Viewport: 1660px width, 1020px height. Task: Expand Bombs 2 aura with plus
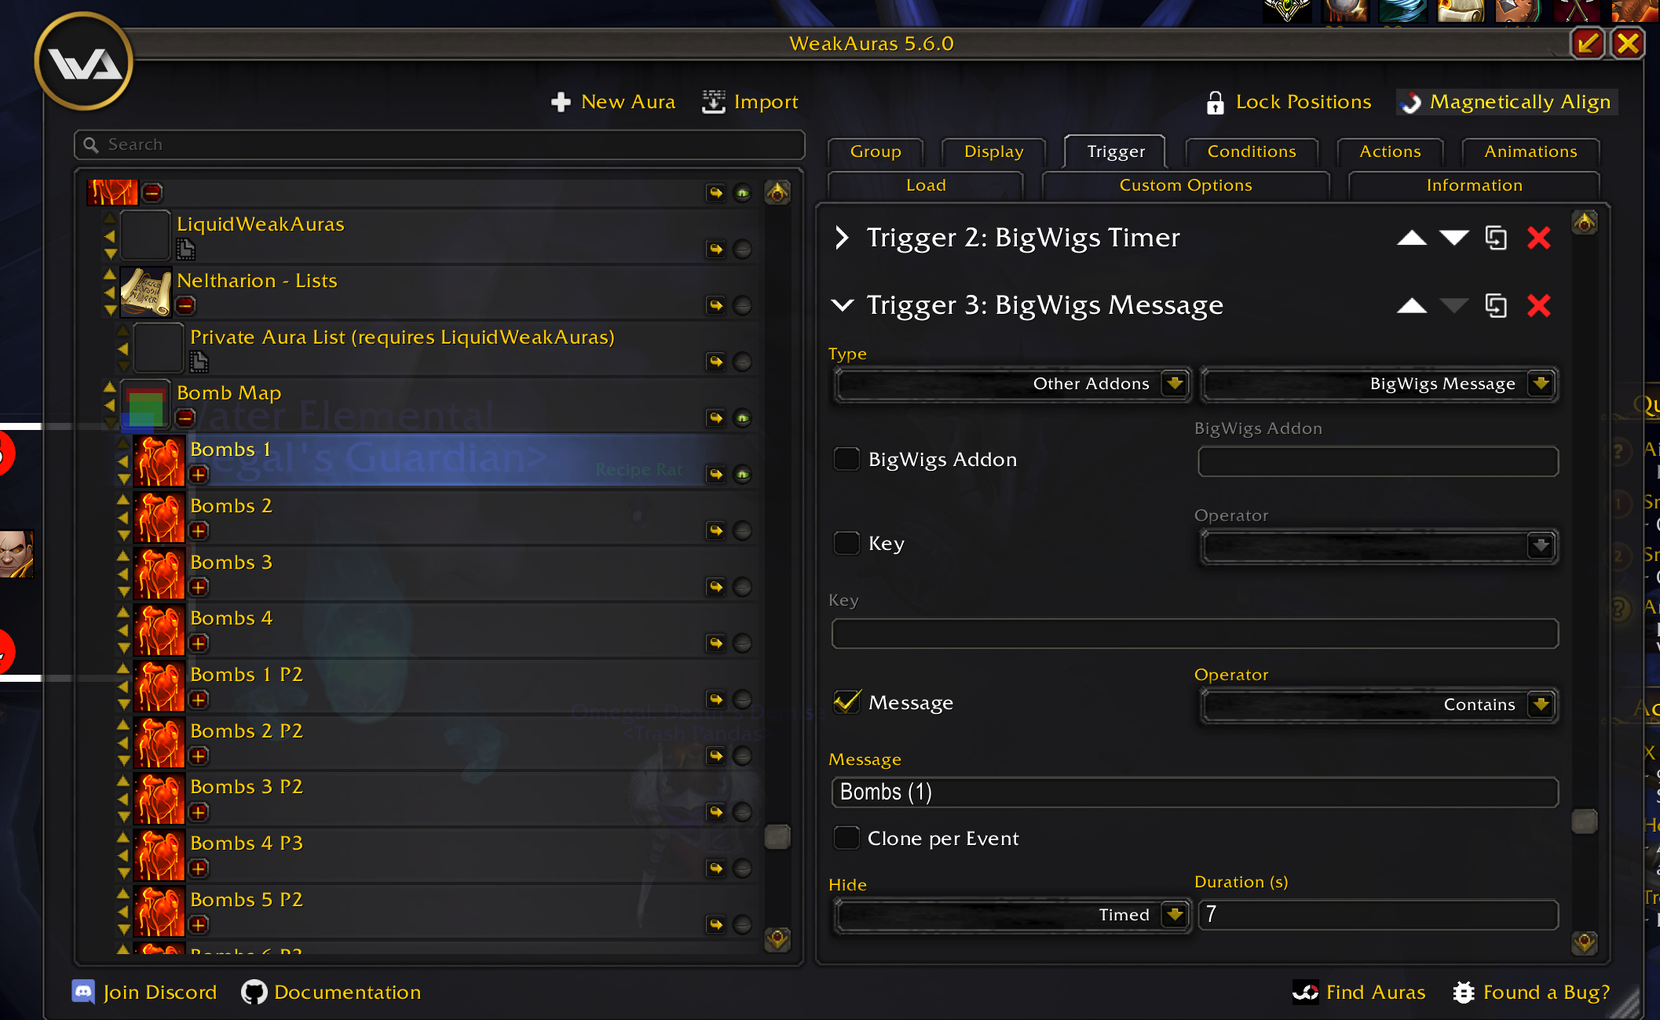pyautogui.click(x=199, y=531)
